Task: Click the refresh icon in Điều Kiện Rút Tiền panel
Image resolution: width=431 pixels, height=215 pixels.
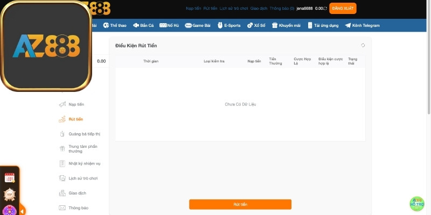Action: tap(363, 46)
